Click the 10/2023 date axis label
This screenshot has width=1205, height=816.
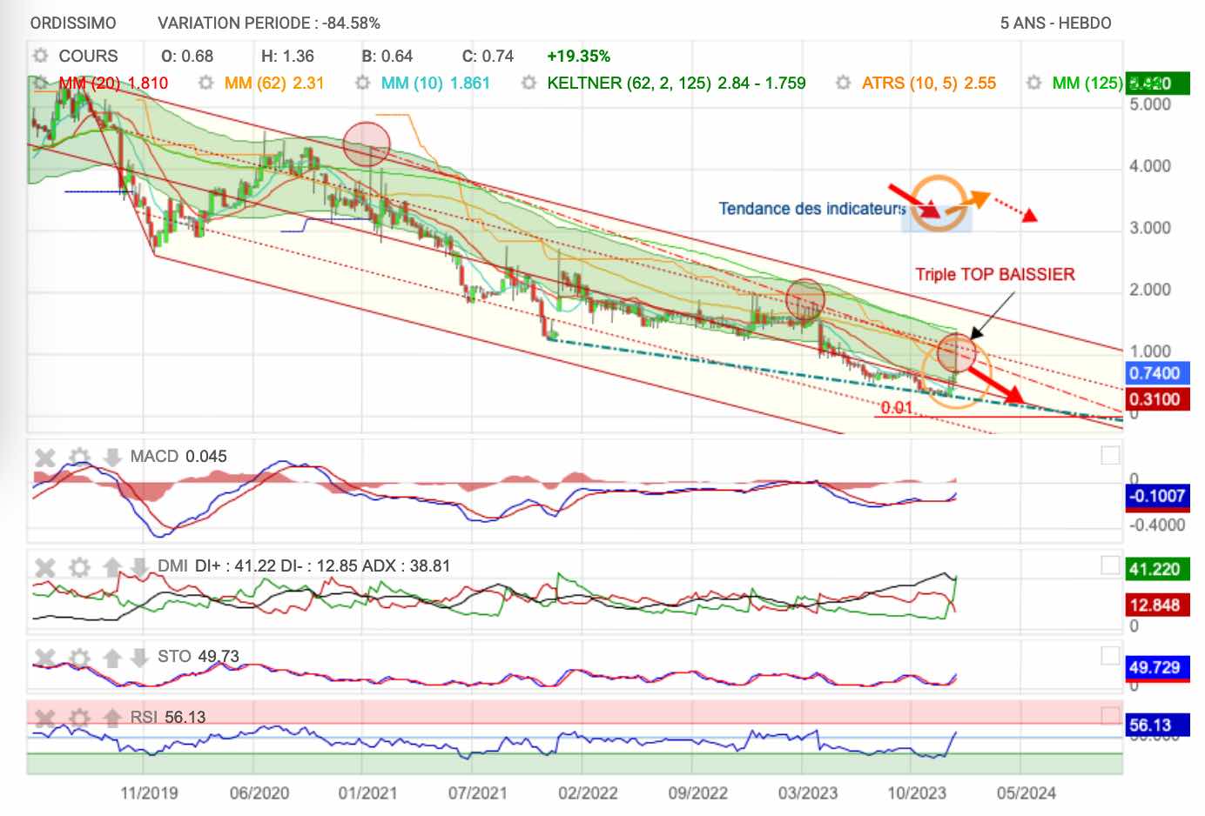click(917, 793)
